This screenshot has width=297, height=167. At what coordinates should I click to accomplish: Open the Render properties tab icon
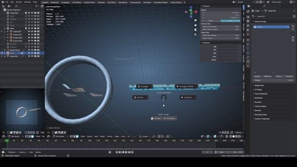pyautogui.click(x=248, y=17)
